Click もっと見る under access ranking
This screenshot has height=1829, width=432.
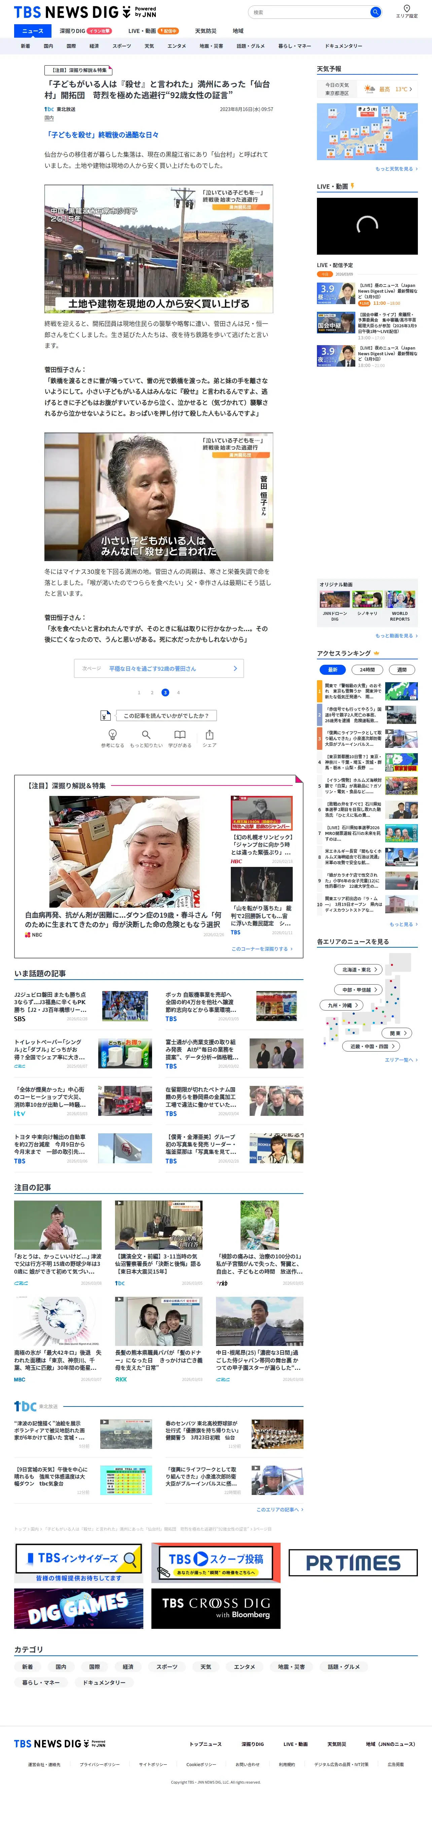pos(404,924)
